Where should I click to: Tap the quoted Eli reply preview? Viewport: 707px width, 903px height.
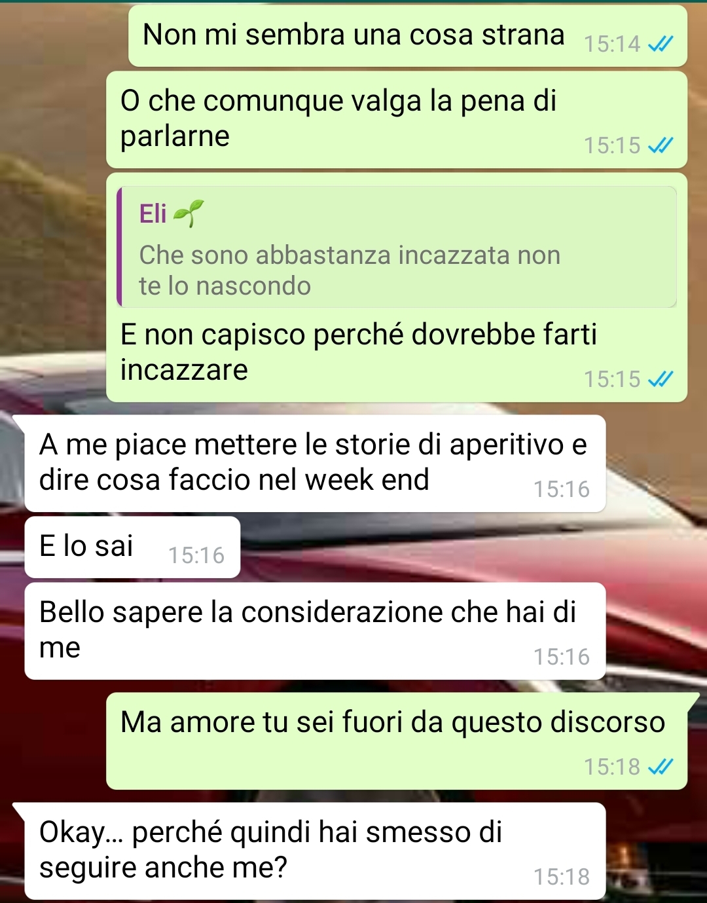coord(397,247)
